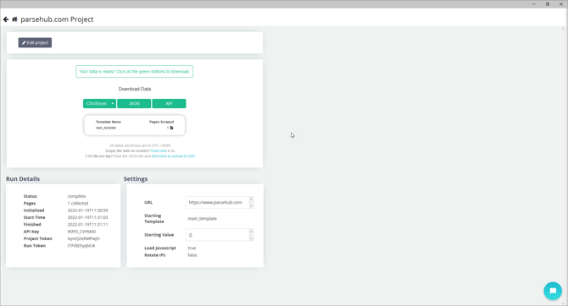The width and height of the screenshot is (568, 306).
Task: Open the chat support bubble
Action: pos(553,291)
